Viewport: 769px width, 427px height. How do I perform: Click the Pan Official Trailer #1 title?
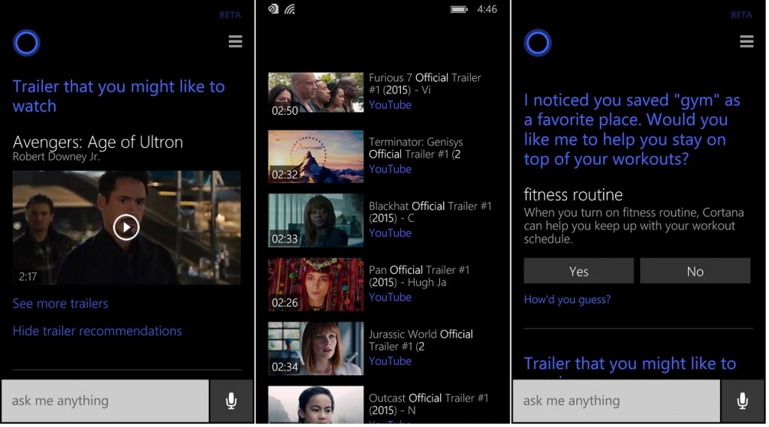(419, 276)
